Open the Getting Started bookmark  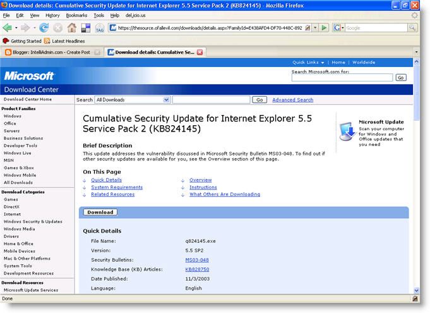point(22,41)
